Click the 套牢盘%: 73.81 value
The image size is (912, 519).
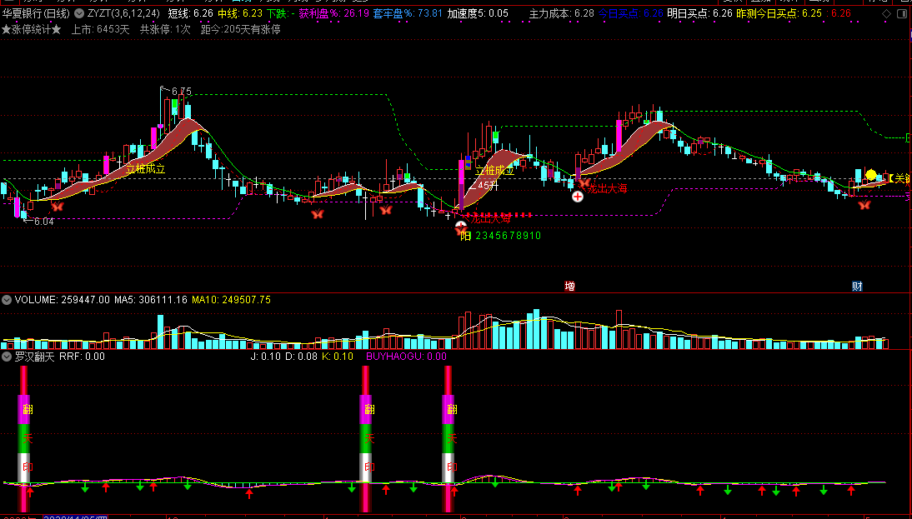coord(408,13)
